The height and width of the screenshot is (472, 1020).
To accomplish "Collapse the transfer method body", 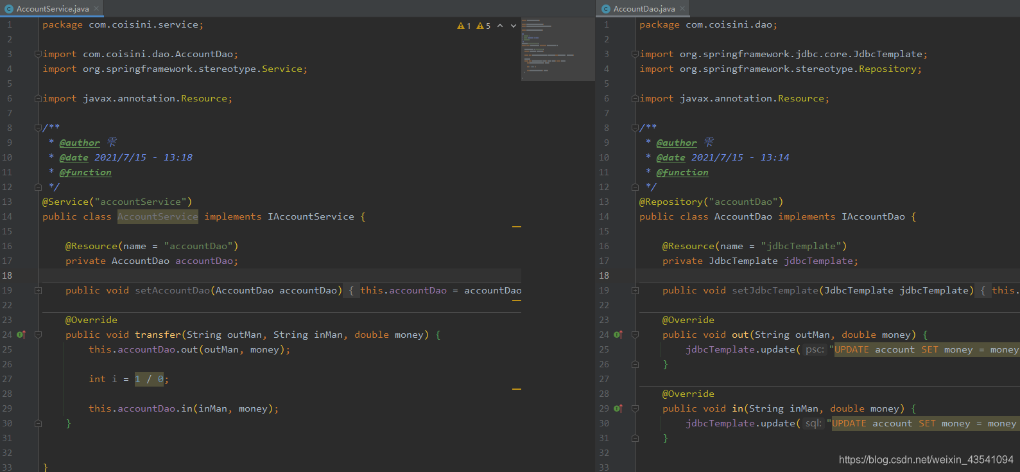I will pyautogui.click(x=38, y=335).
